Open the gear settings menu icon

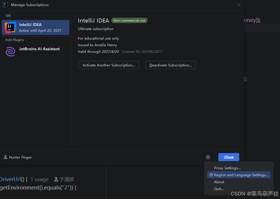208,157
